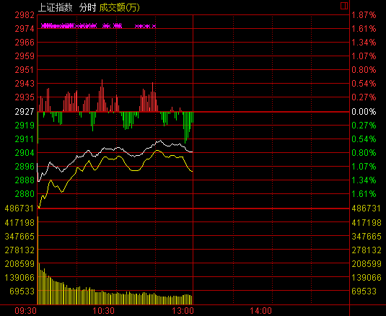Click the 10:30 time axis label
The image size is (386, 316).
(x=103, y=311)
